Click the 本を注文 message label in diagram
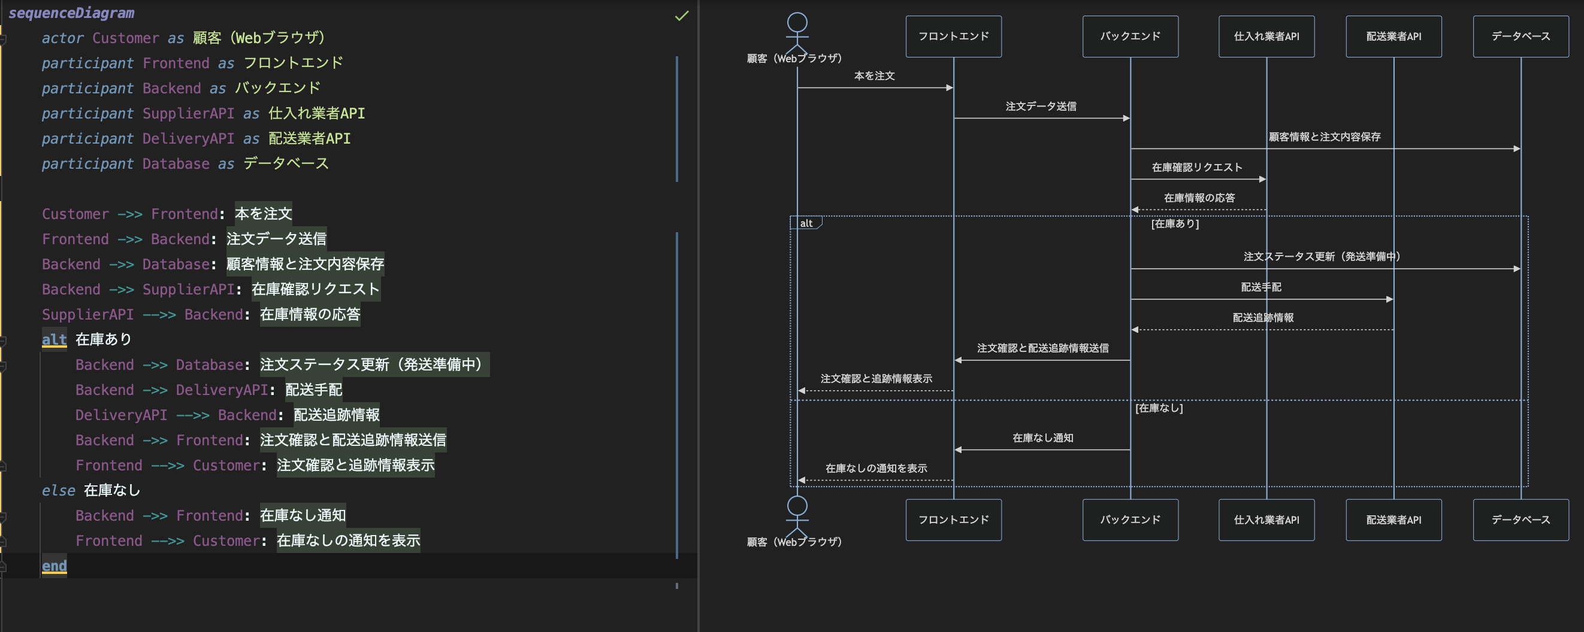This screenshot has height=632, width=1584. (874, 75)
